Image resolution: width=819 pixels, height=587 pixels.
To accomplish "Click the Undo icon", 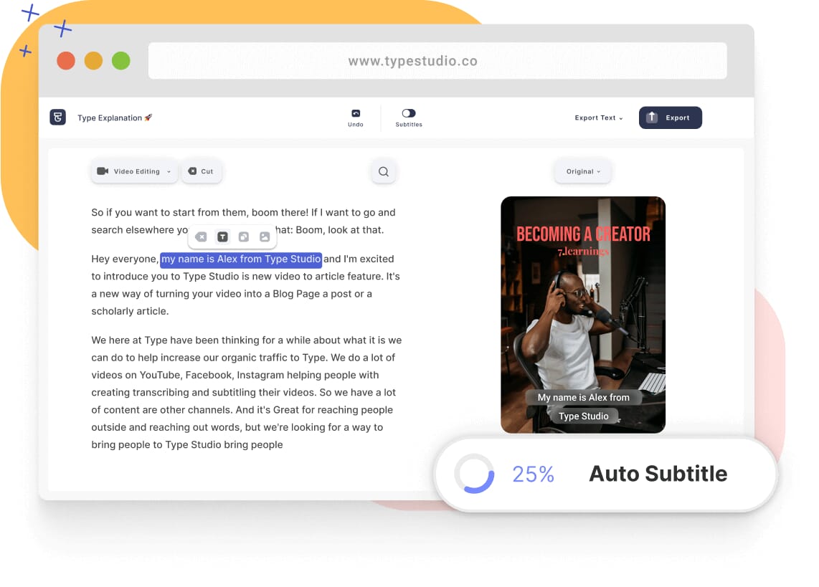I will click(356, 113).
